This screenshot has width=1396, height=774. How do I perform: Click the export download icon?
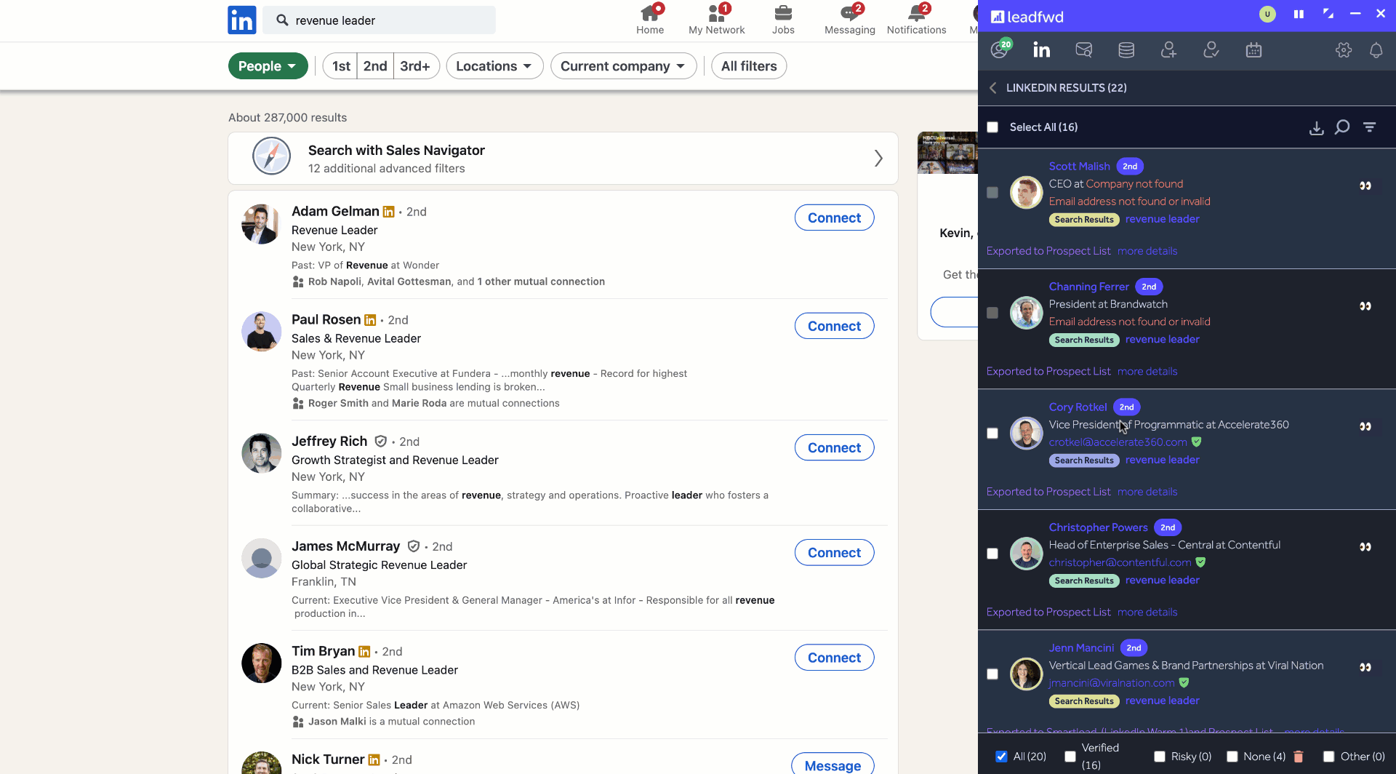click(1316, 127)
